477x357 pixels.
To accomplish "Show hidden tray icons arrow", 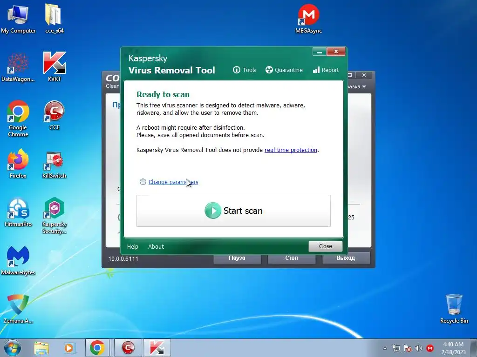I will [385, 348].
